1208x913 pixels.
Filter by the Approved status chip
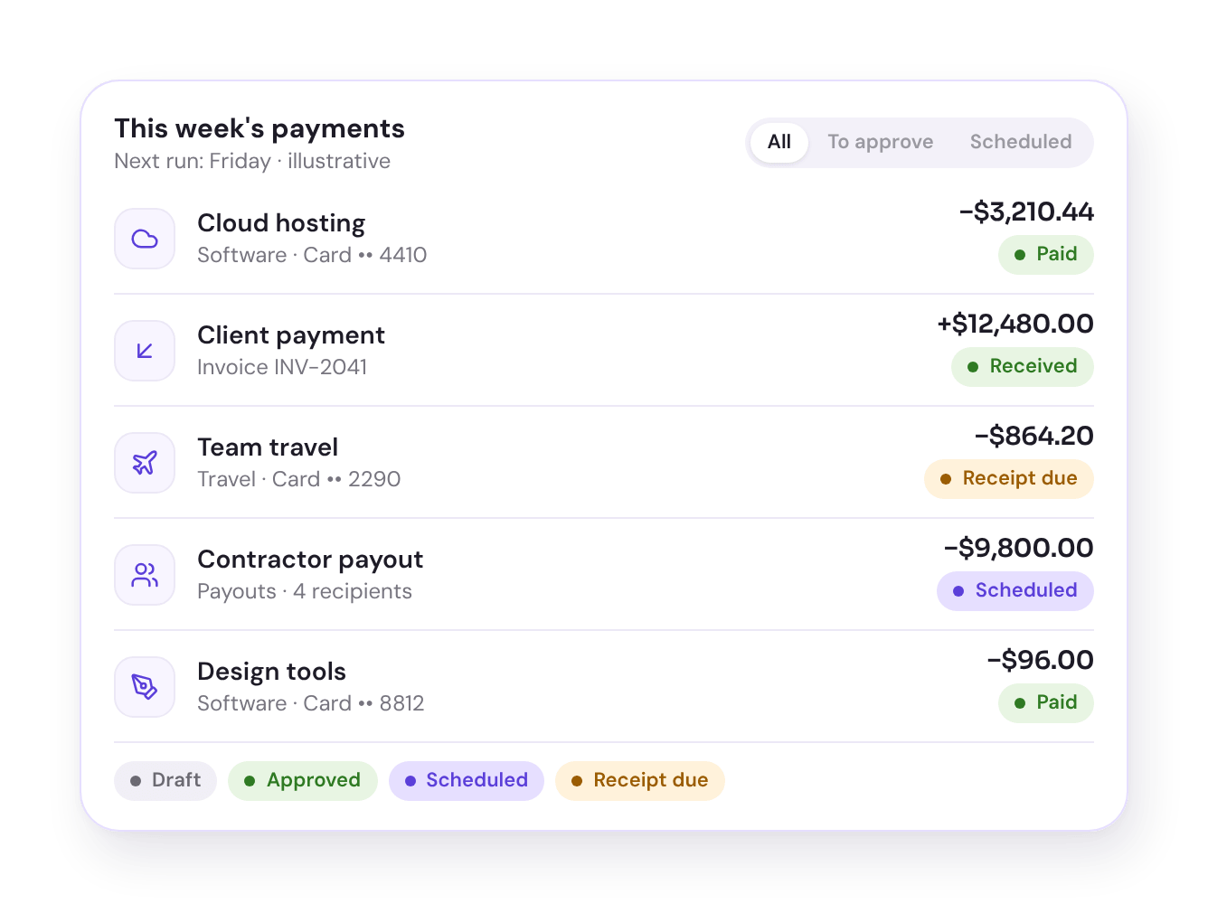click(303, 780)
